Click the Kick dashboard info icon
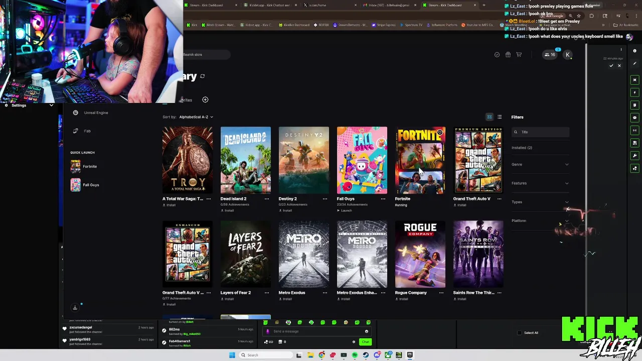 click(634, 51)
